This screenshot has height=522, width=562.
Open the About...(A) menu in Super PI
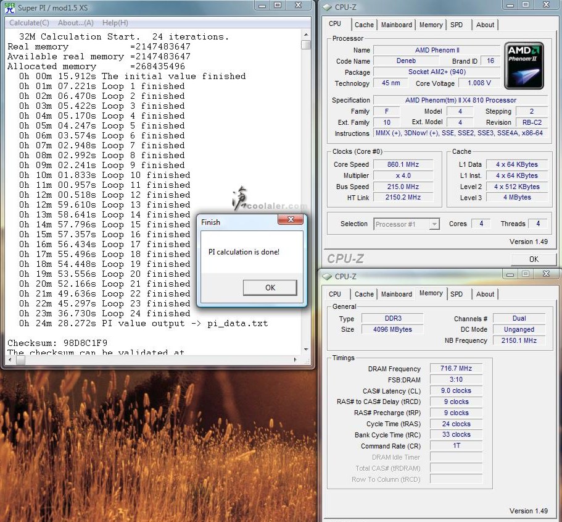[76, 23]
